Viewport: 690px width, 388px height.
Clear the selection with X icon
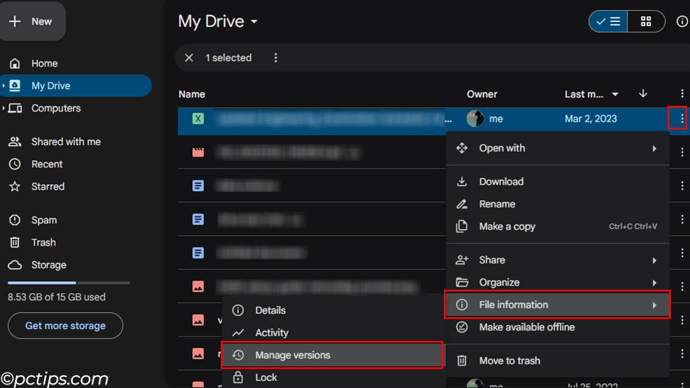[x=189, y=57]
